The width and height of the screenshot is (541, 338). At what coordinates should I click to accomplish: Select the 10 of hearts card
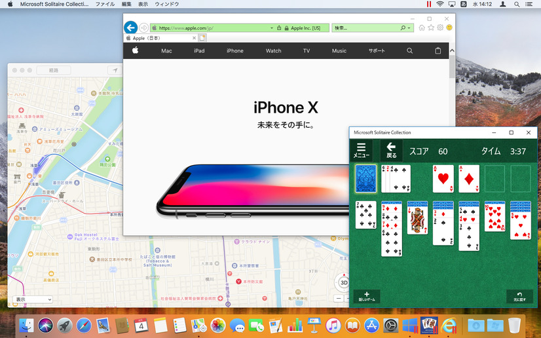coord(494,217)
